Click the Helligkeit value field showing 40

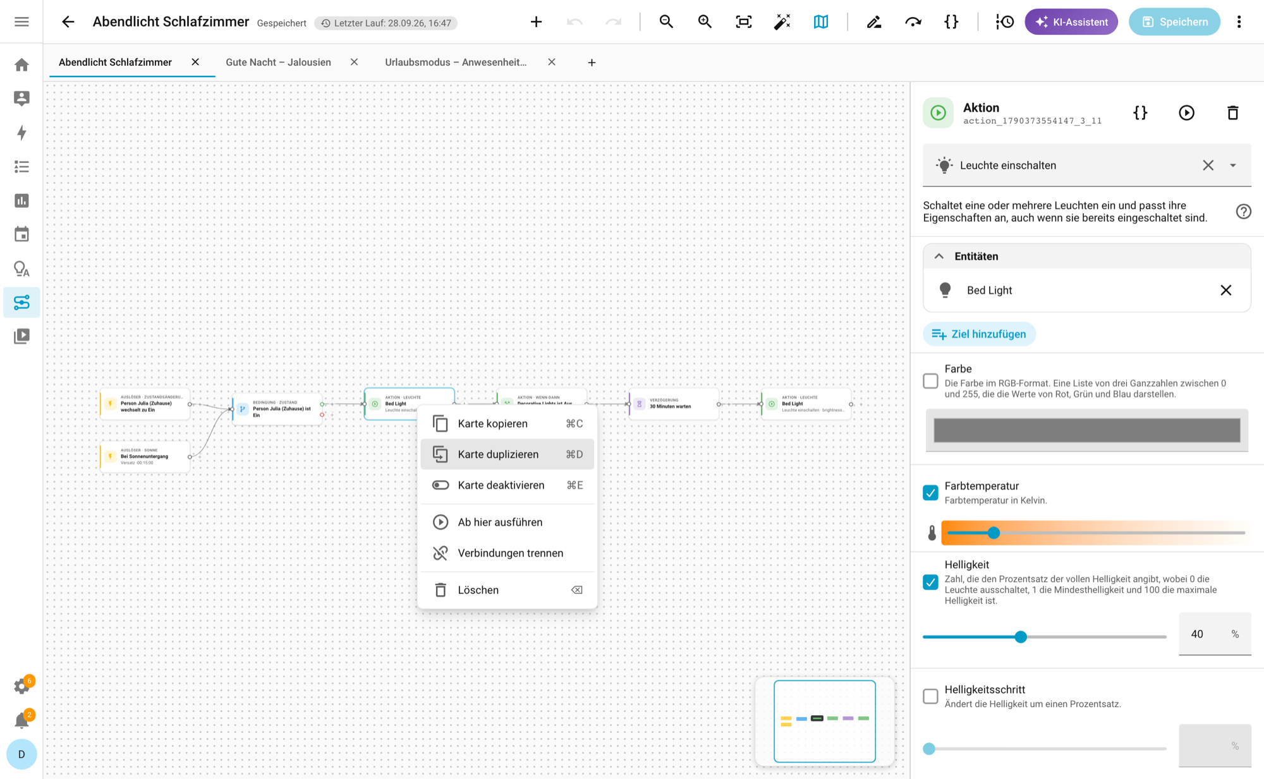coord(1215,634)
